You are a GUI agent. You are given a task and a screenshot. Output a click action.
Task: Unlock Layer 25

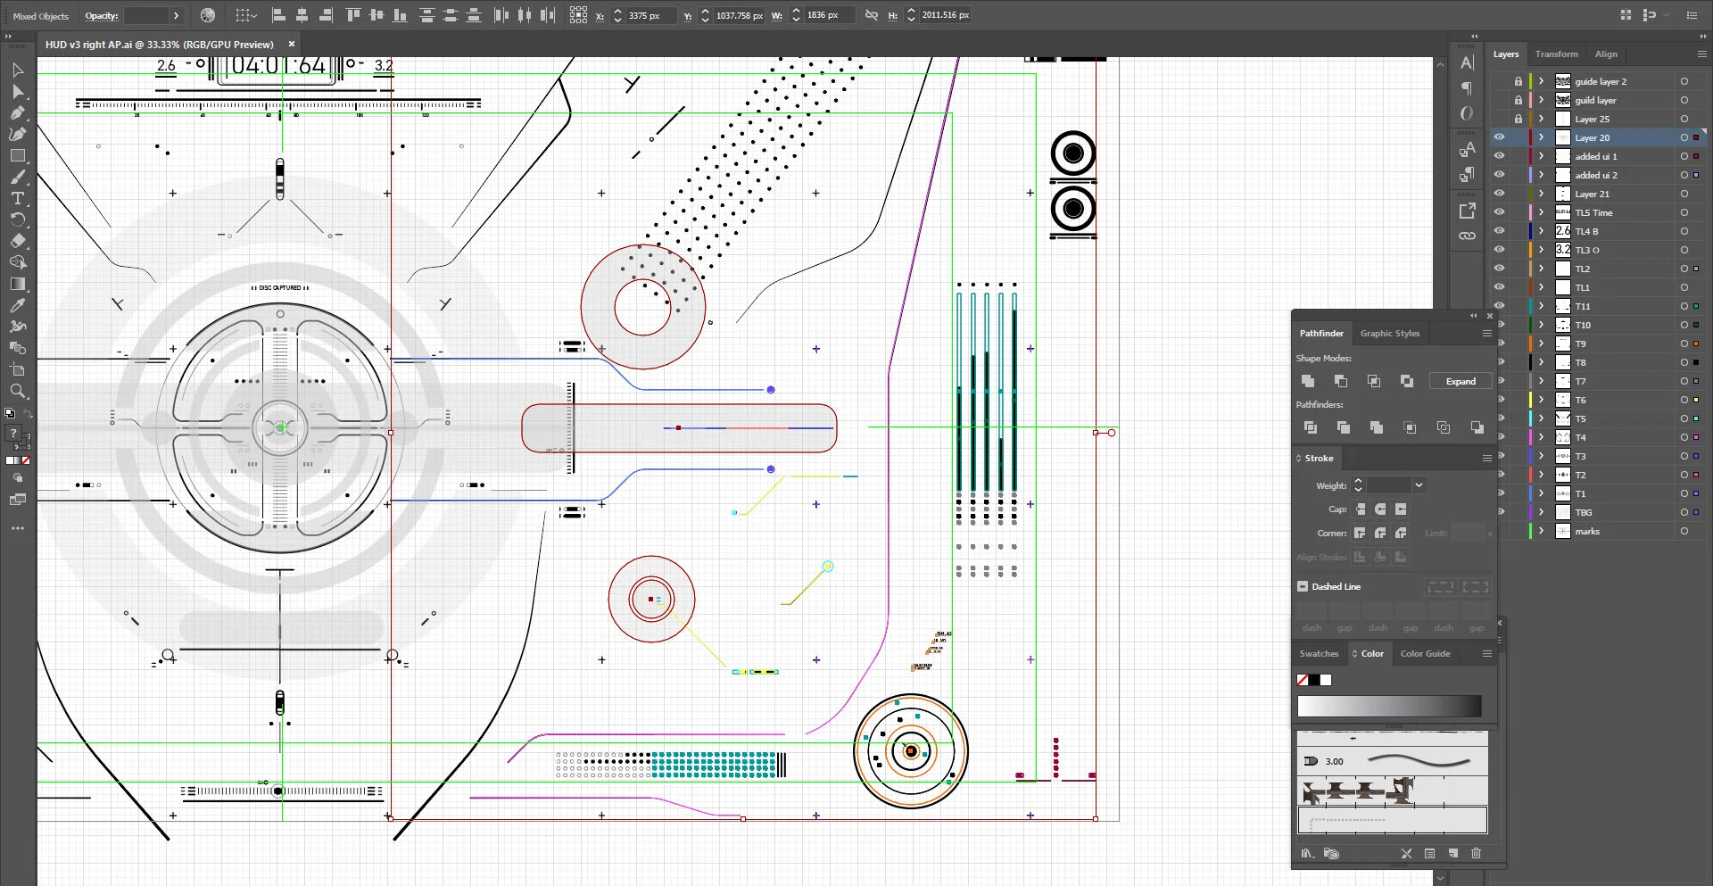coord(1518,119)
